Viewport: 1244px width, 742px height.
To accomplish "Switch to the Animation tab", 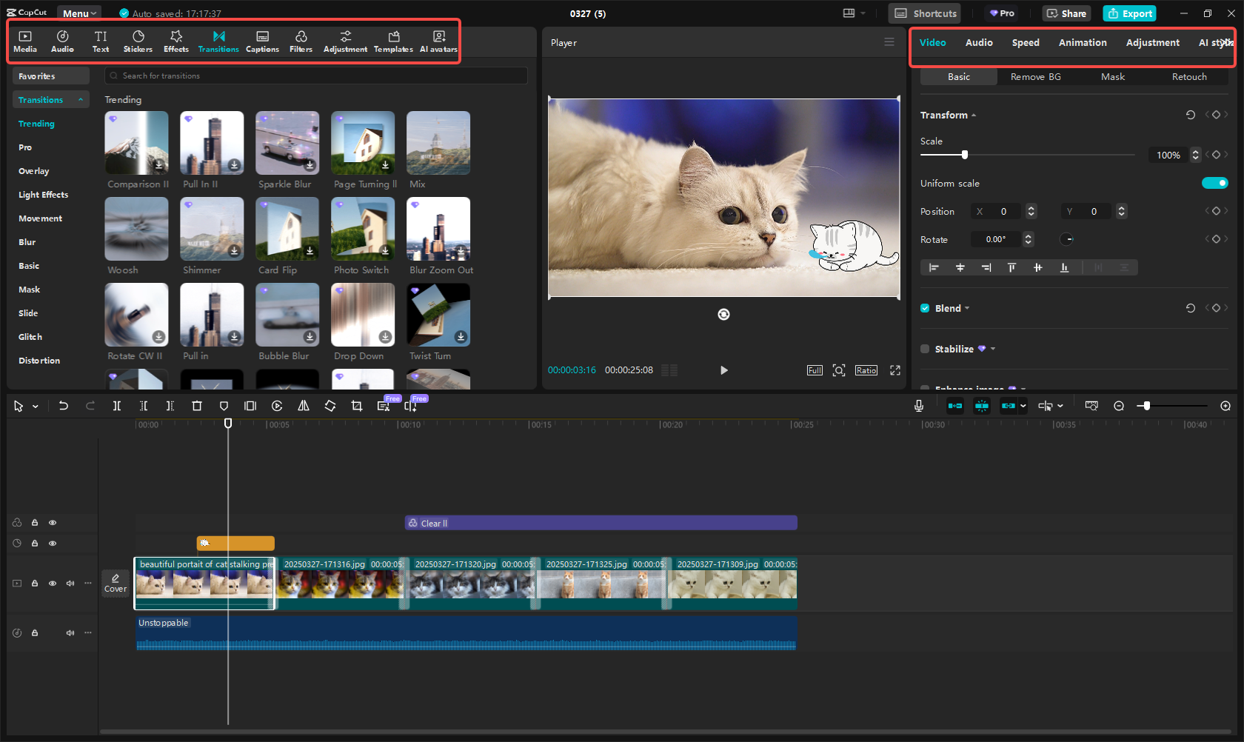I will coord(1082,43).
